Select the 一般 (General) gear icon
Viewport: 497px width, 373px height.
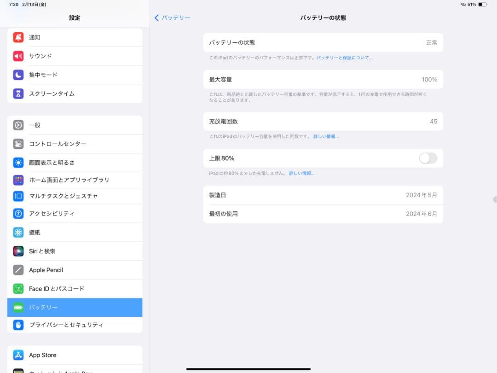18,125
